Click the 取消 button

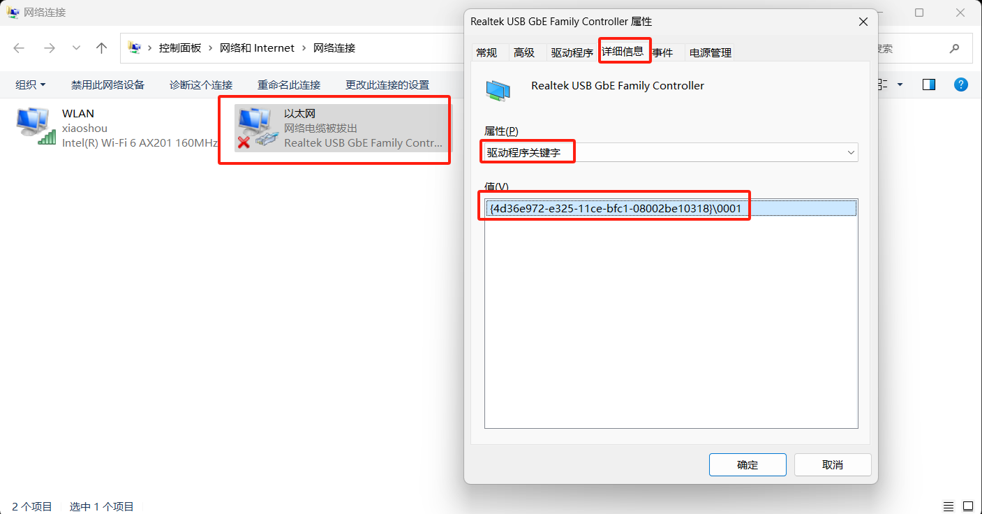[x=833, y=464]
